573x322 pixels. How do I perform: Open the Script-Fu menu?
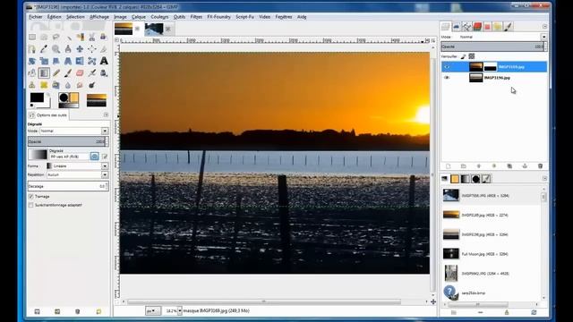coord(244,17)
